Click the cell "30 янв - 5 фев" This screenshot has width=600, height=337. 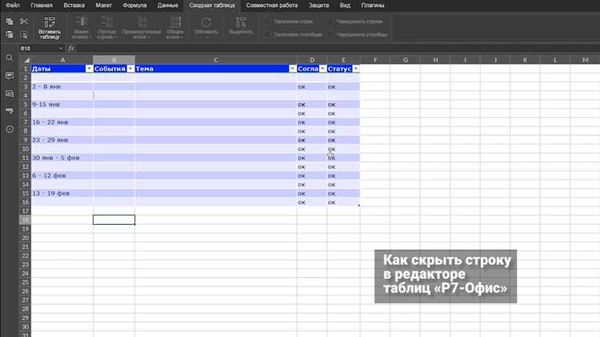point(62,158)
